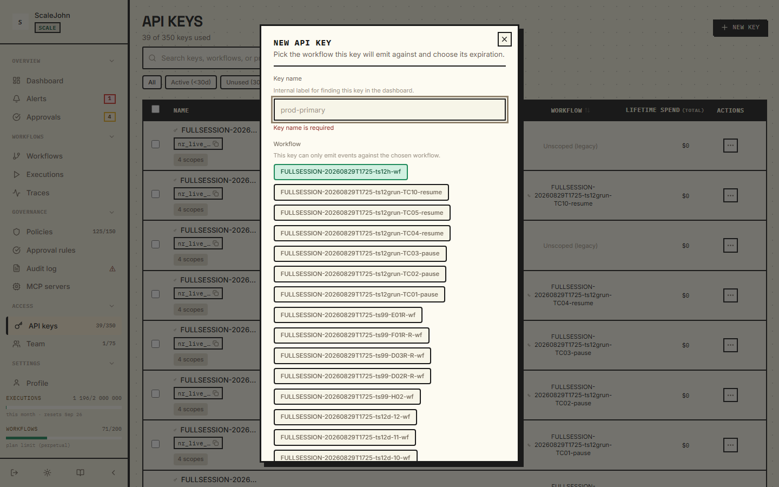Choose workflow ts99-D03R-R-wf
779x487 pixels.
(x=352, y=356)
